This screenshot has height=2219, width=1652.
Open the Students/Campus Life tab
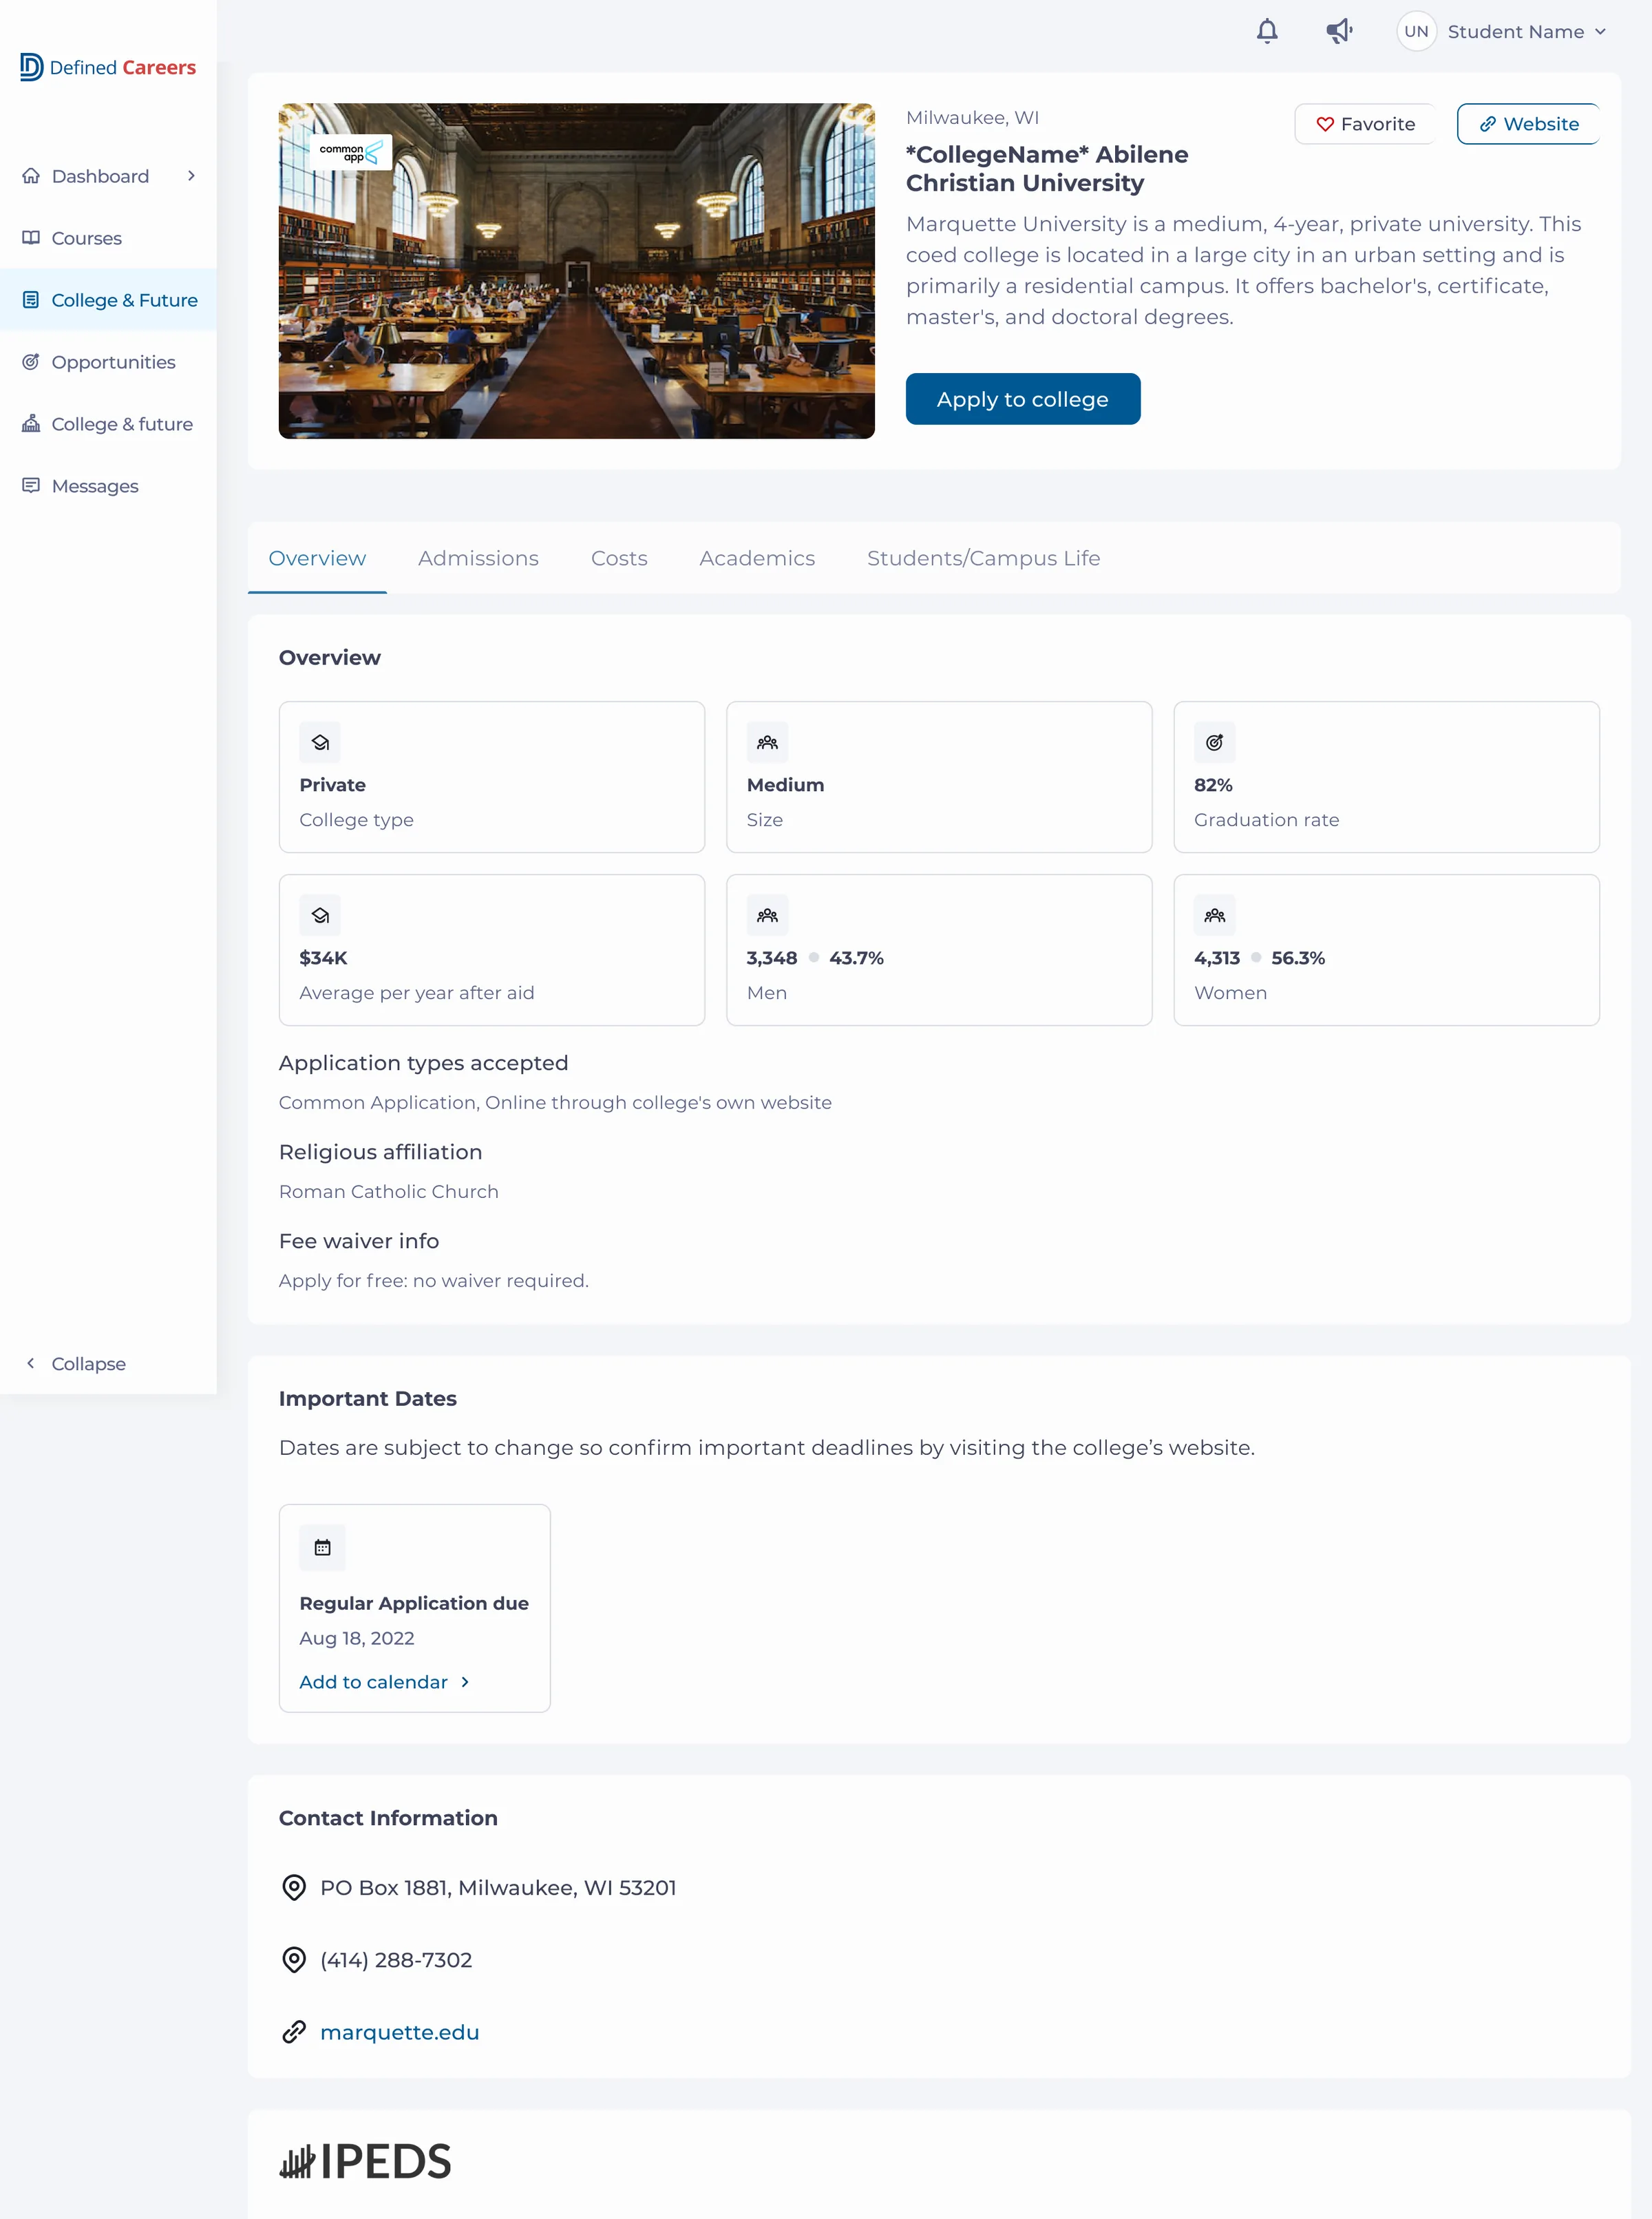click(983, 558)
